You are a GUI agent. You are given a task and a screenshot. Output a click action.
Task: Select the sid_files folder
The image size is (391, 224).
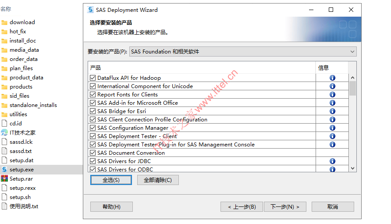(x=19, y=96)
